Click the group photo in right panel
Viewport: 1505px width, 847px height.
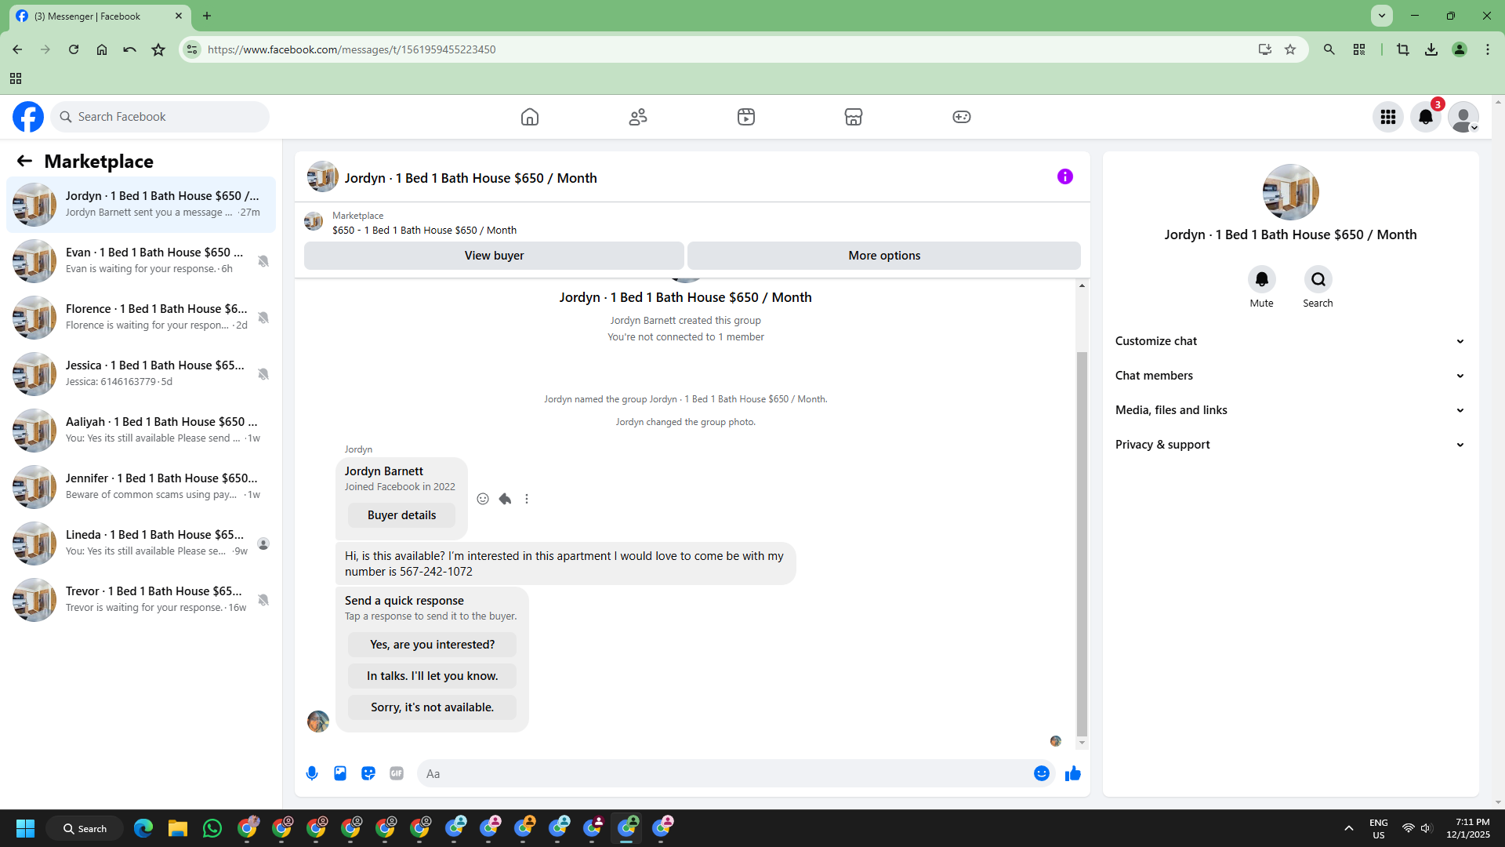1290,192
